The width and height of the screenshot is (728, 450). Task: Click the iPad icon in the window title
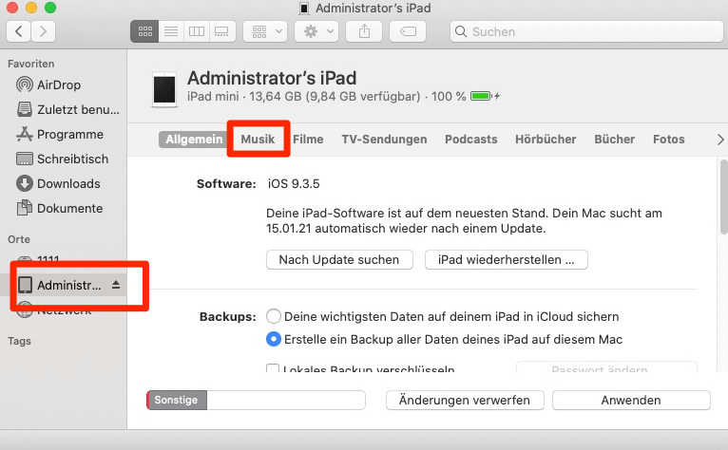pos(304,9)
